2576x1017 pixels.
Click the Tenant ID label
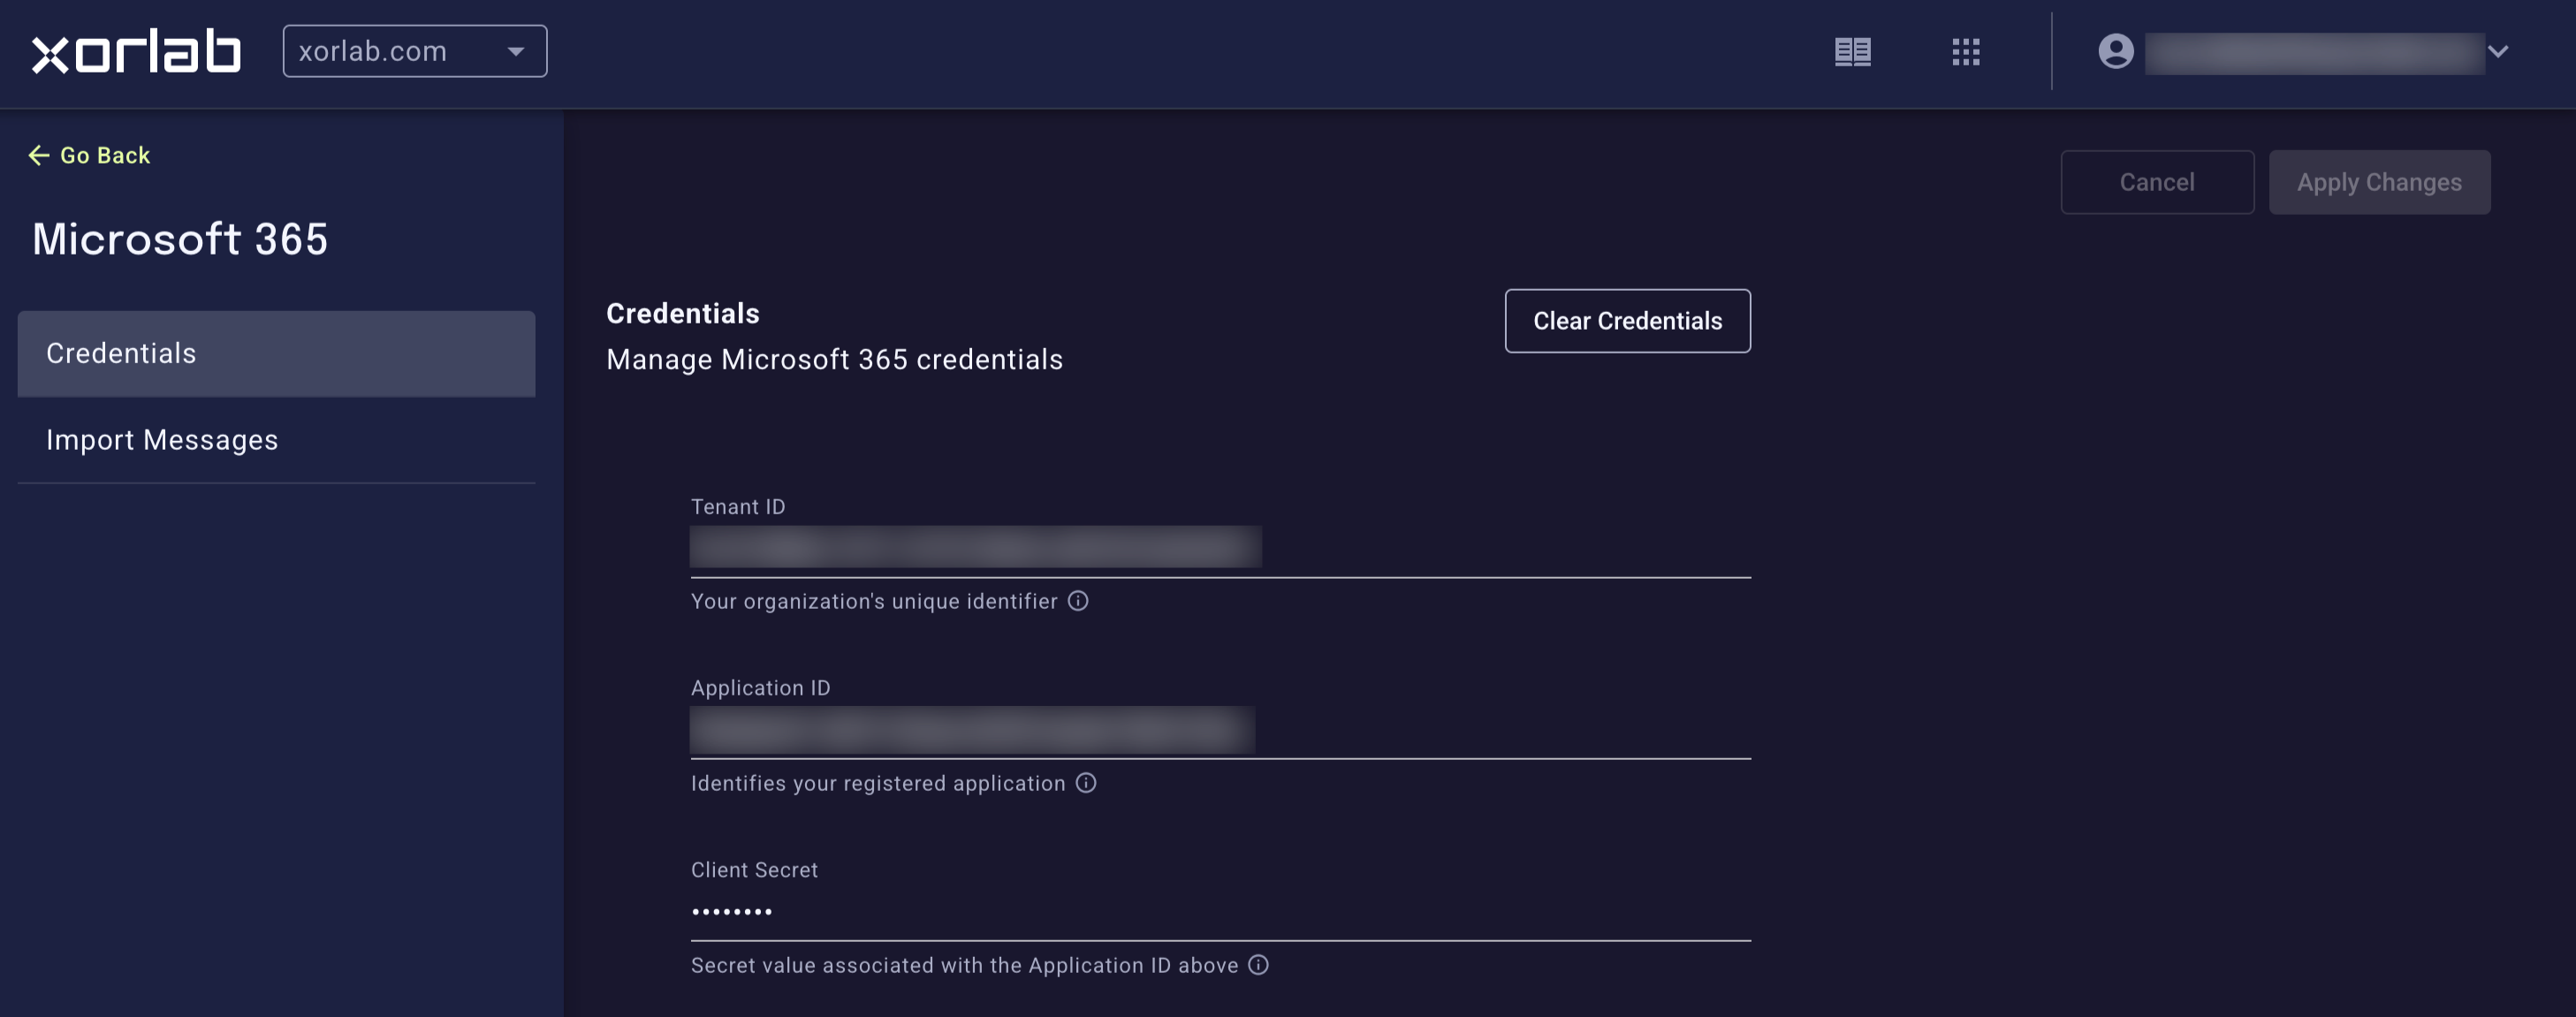(738, 507)
